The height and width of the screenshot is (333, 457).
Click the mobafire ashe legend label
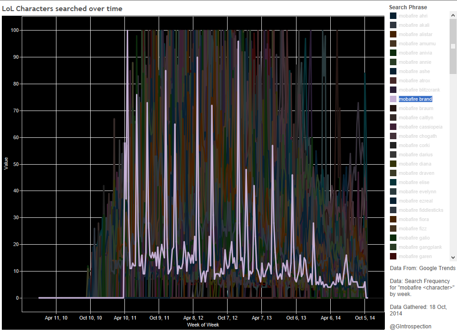coord(414,71)
